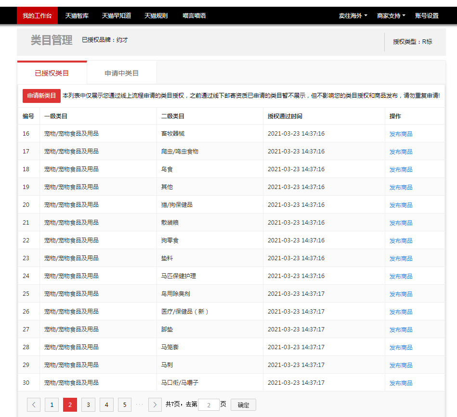Switch to 申请中类目 tab
Screen dimensions: 457x417
click(121, 73)
